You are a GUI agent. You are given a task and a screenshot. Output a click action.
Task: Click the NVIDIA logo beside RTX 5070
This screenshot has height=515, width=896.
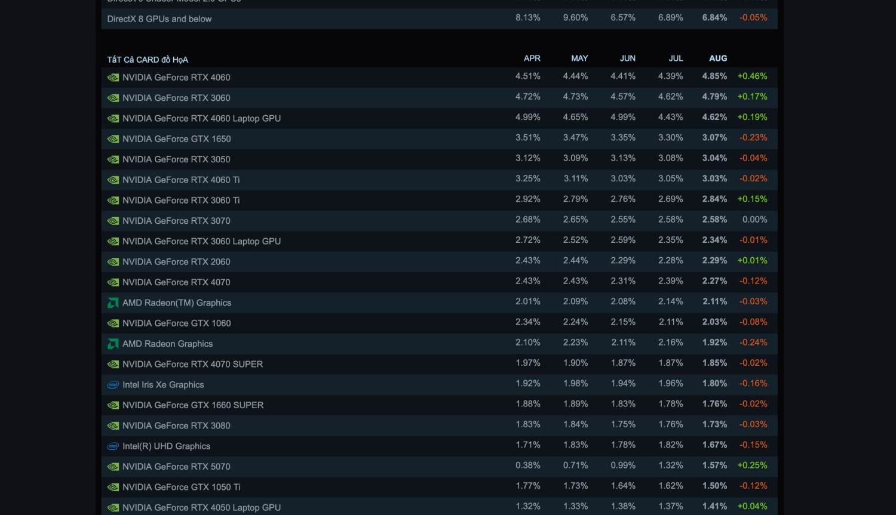(113, 467)
